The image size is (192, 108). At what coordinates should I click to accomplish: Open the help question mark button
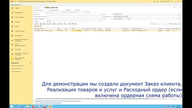point(179,24)
